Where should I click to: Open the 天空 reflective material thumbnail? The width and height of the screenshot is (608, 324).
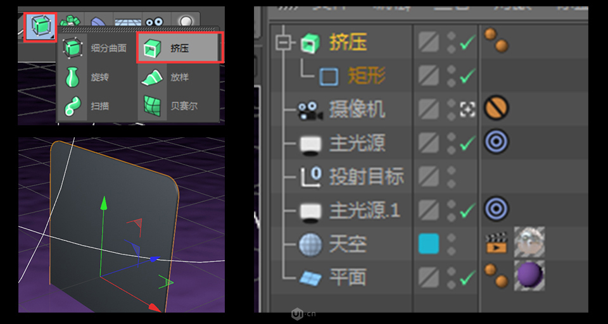pyautogui.click(x=529, y=242)
